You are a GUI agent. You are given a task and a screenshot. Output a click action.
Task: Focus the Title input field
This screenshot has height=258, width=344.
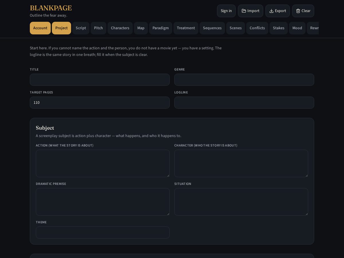coord(100,80)
